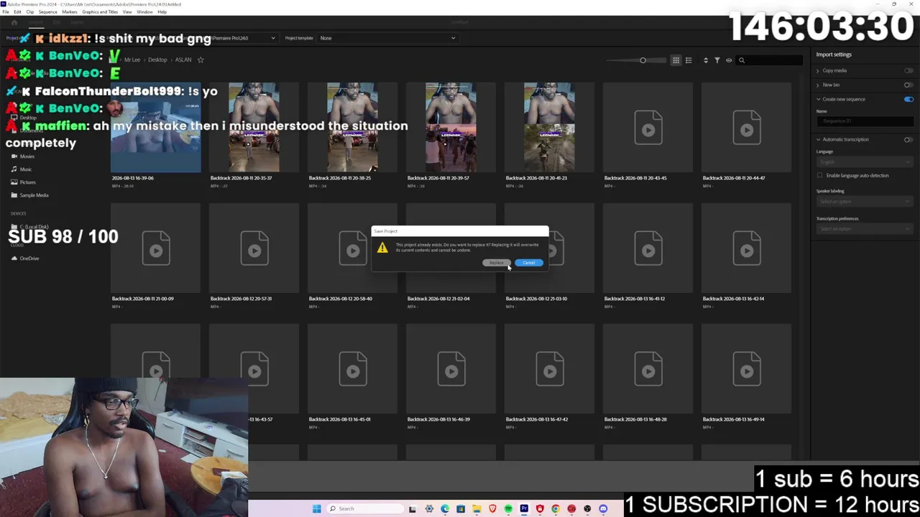Expand the Copy media section
Screen dimensions: 920x517
pyautogui.click(x=818, y=70)
